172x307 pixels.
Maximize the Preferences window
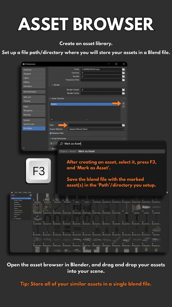tap(116, 64)
